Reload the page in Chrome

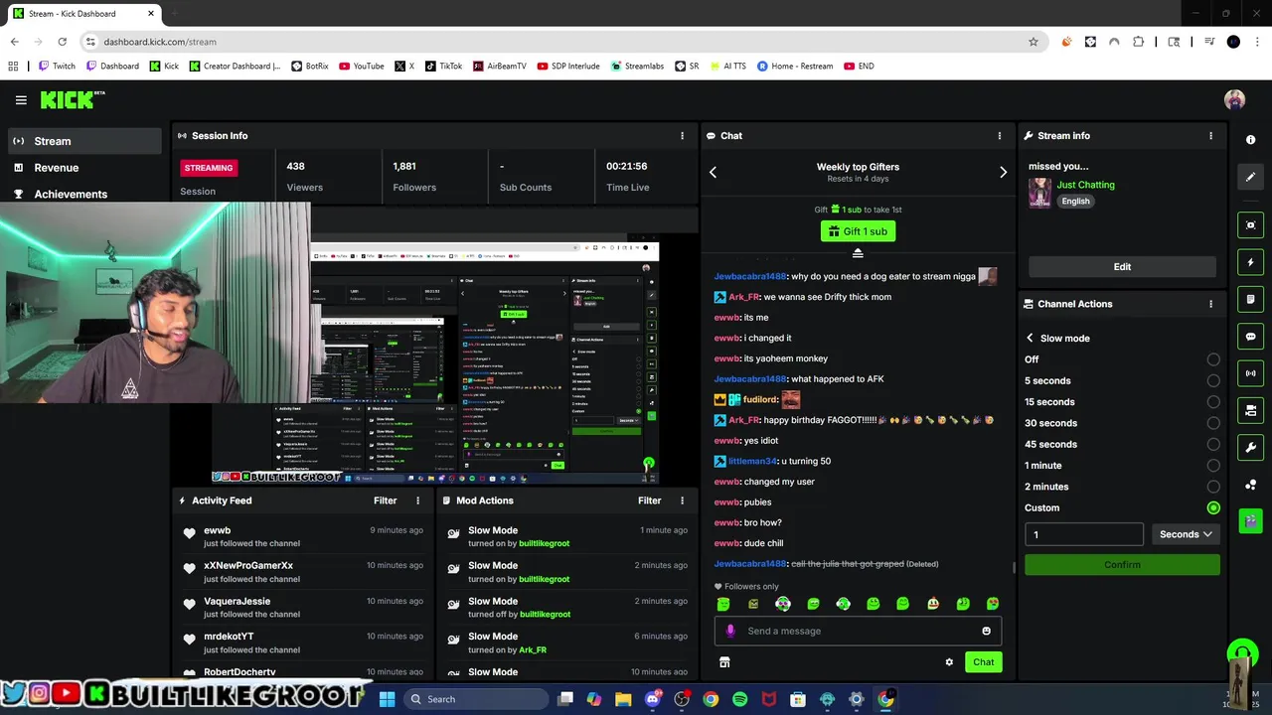[x=62, y=42]
